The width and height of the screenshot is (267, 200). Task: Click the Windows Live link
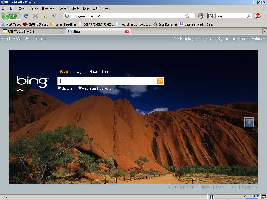pos(35,39)
